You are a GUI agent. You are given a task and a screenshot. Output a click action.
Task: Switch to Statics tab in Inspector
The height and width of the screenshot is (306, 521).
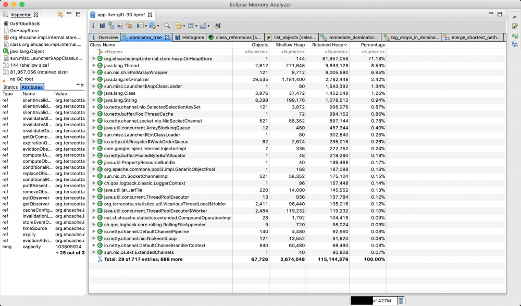10,87
